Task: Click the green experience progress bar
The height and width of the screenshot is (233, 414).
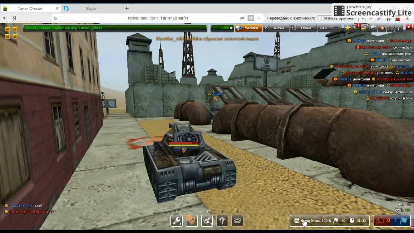Action: (115, 28)
